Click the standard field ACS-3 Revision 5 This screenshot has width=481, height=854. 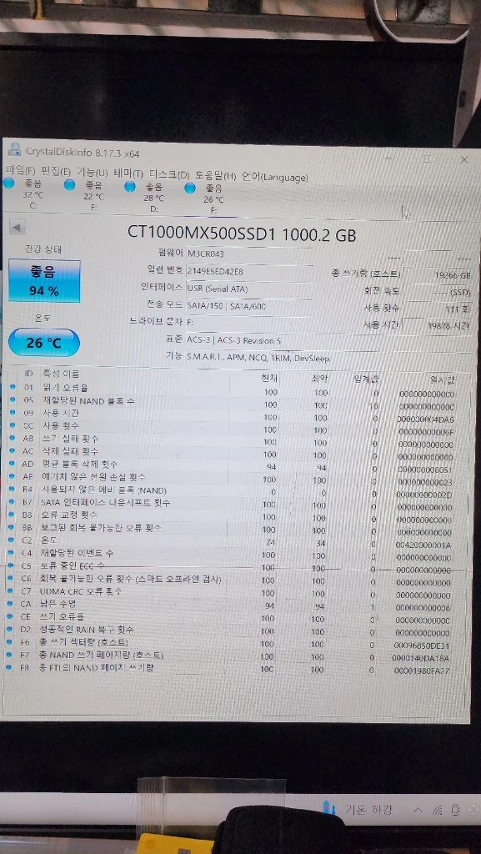pos(328,341)
